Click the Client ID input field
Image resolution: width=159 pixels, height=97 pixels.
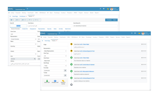tap(19, 26)
